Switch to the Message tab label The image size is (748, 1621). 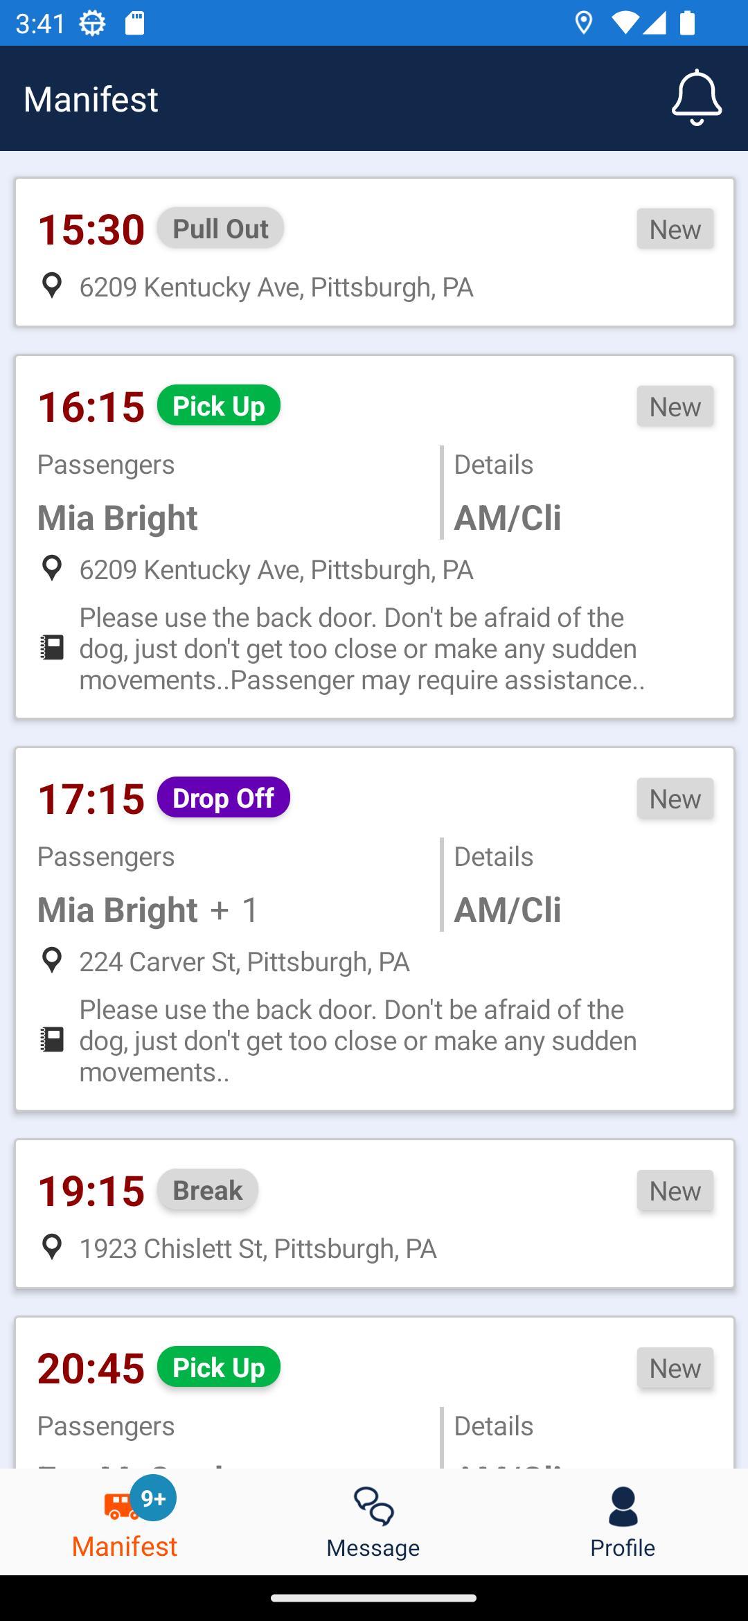[x=373, y=1548]
